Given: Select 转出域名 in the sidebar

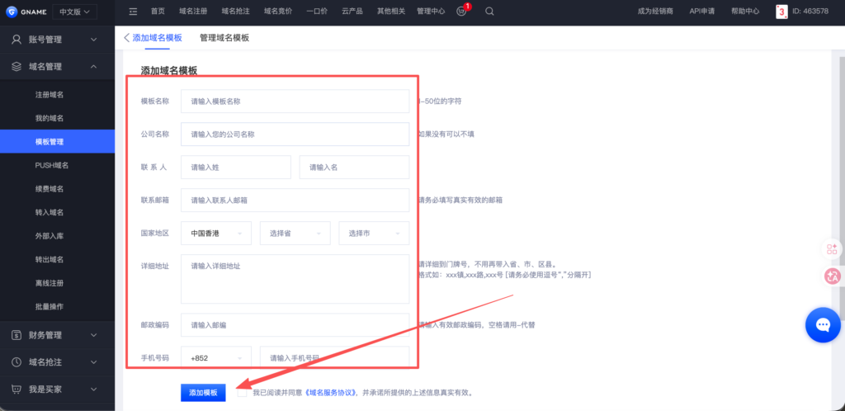Looking at the screenshot, I should (50, 260).
